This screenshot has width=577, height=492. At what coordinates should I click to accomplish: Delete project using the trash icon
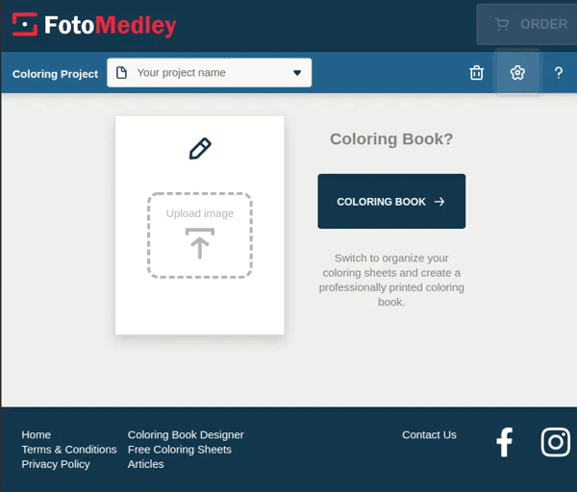click(x=476, y=73)
